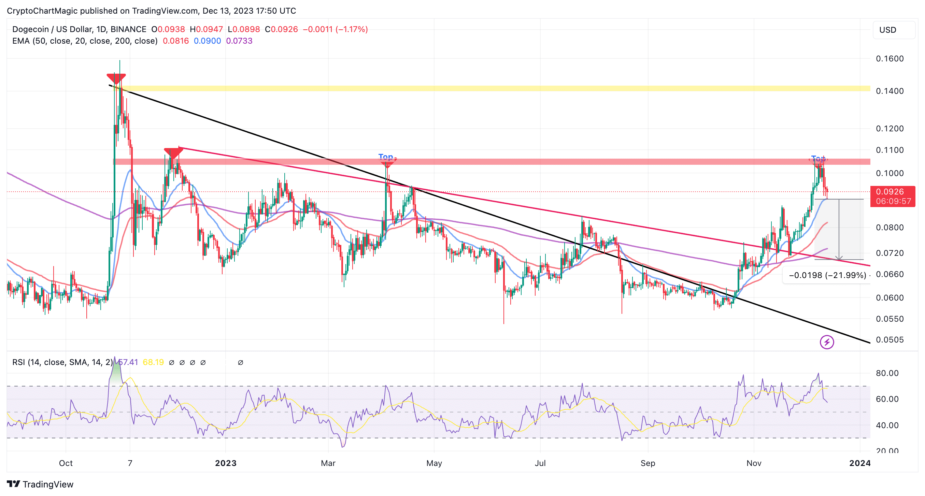Click the -0.0198 (-21.99%) measurement label
The width and height of the screenshot is (925, 496).
tap(827, 275)
